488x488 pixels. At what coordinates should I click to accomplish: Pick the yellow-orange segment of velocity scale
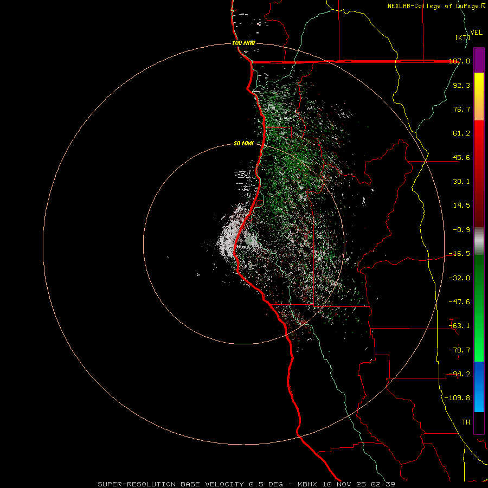tap(479, 97)
